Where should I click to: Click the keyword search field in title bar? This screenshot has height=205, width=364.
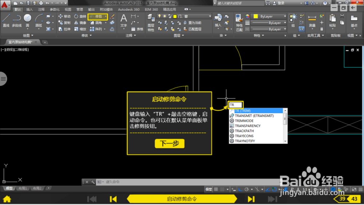click(x=240, y=3)
